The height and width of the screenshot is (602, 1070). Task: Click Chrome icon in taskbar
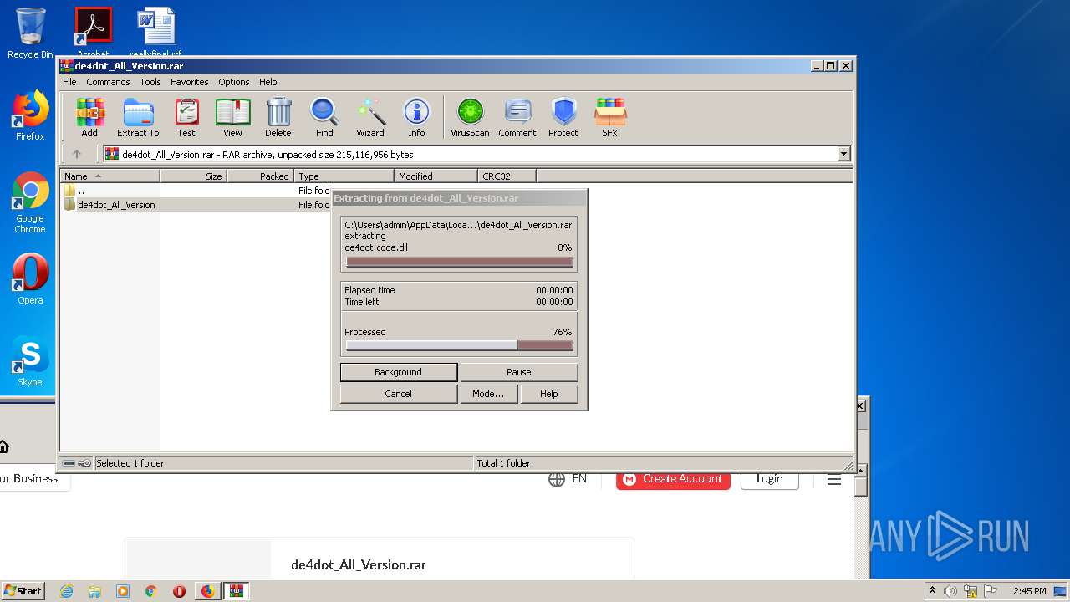[x=151, y=591]
